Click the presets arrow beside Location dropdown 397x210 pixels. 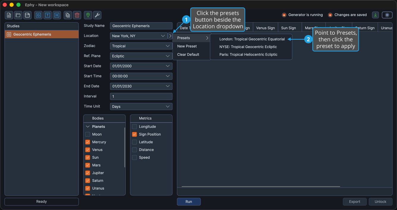coord(170,36)
